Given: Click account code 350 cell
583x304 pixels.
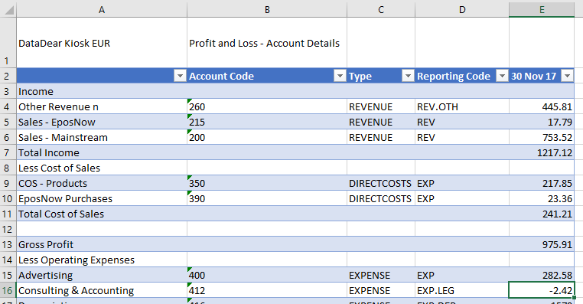Looking at the screenshot, I should (x=267, y=184).
